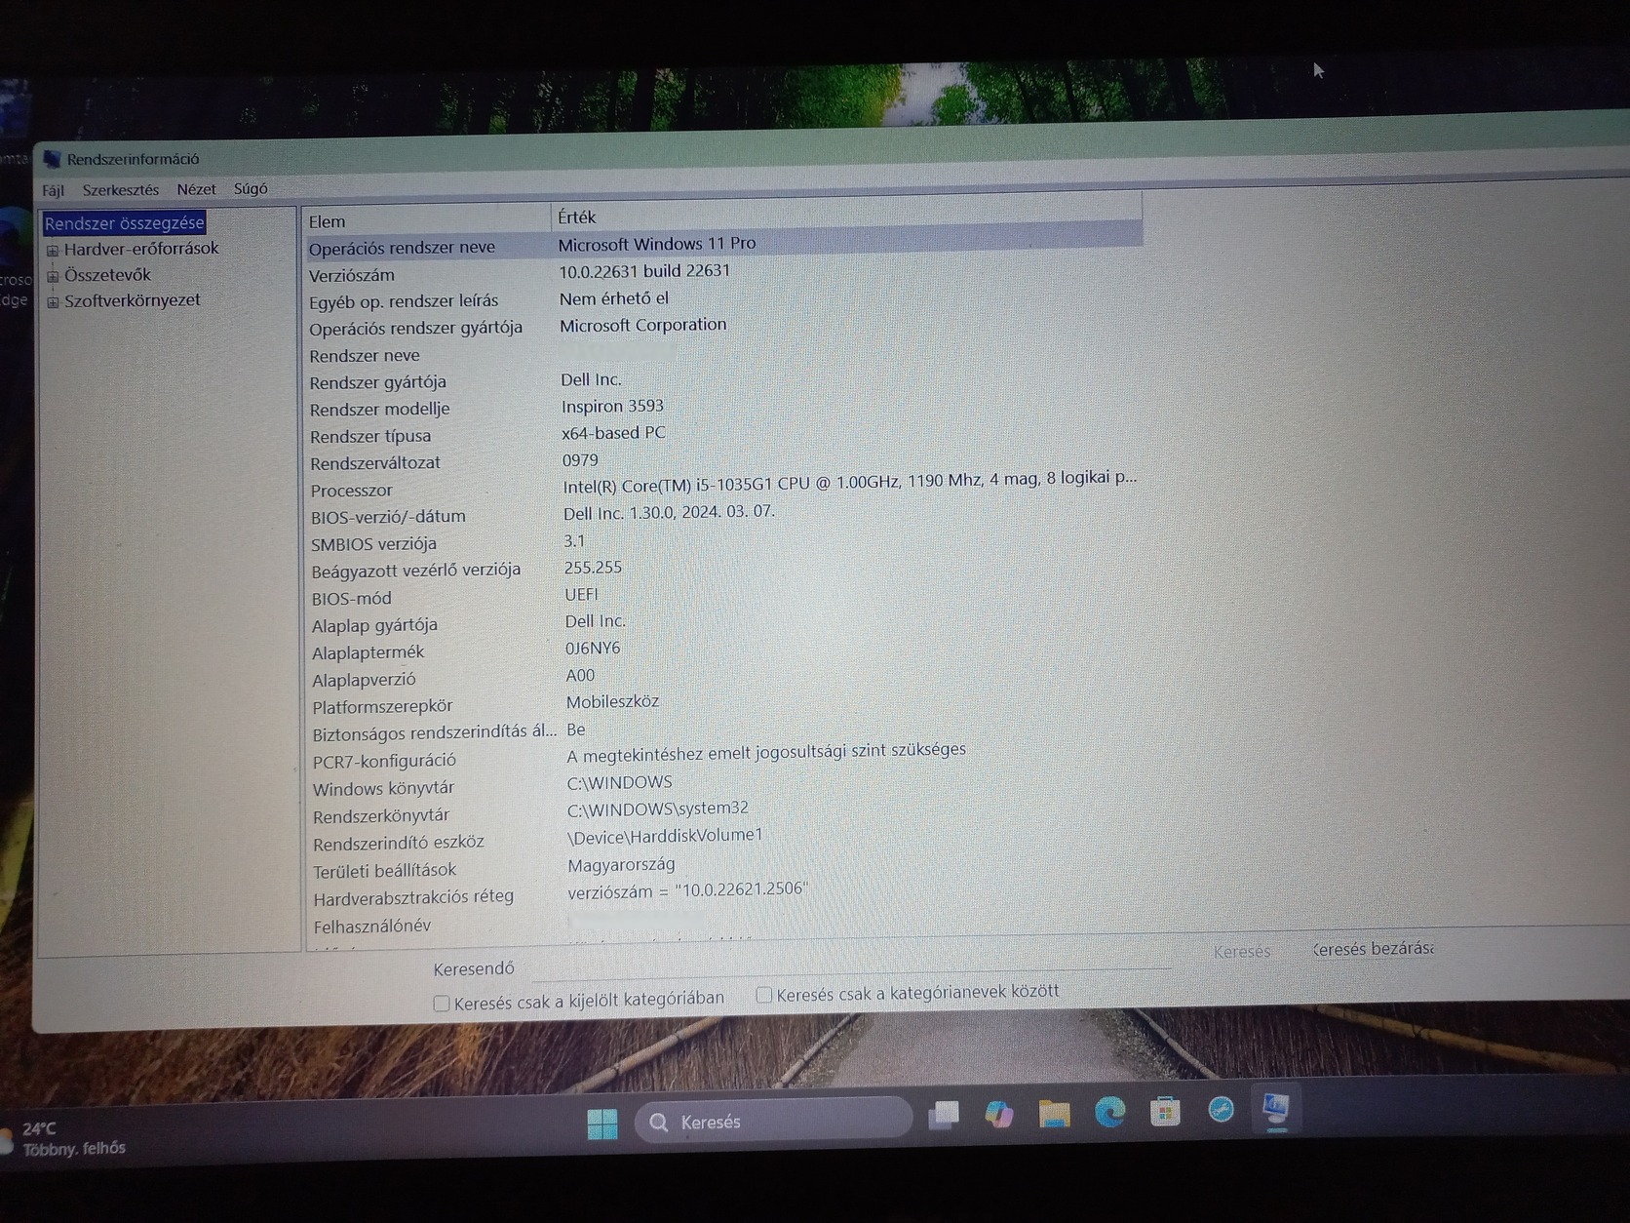Select the Hardver-erőforrások tree label

point(141,249)
